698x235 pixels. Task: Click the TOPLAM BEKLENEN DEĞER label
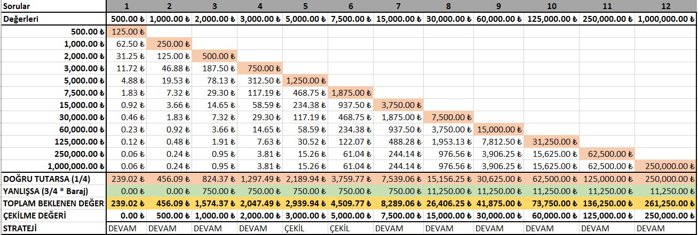53,203
